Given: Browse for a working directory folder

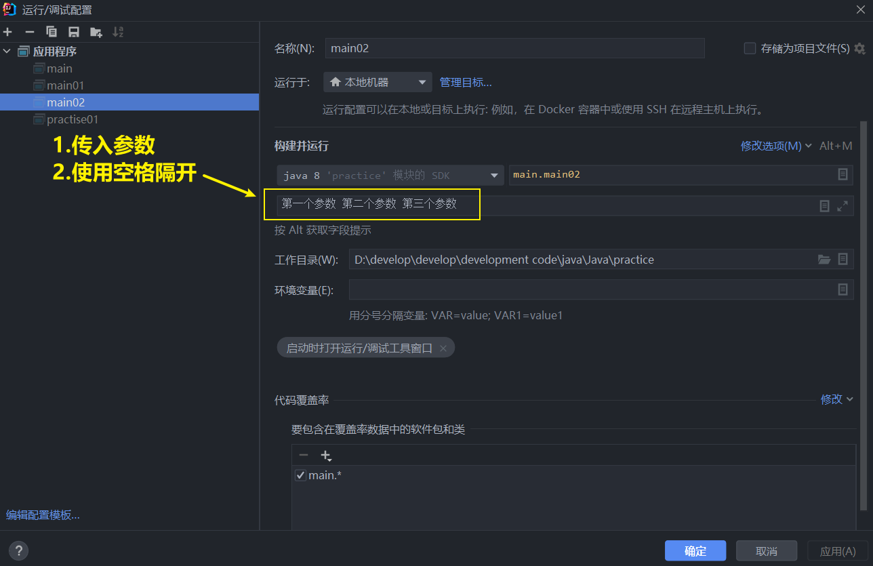Looking at the screenshot, I should 824,259.
